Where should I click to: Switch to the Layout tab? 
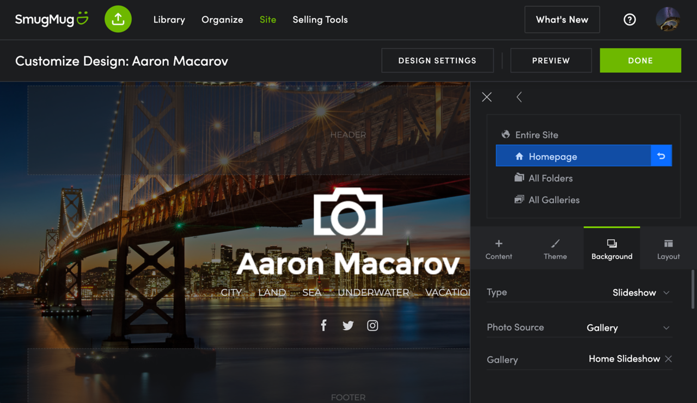click(x=669, y=249)
